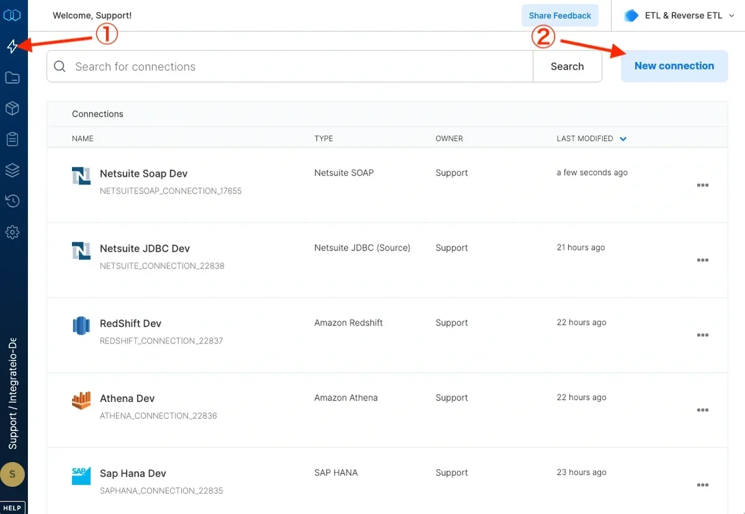Image resolution: width=745 pixels, height=514 pixels.
Task: Click the layers stack icon in sidebar
Action: point(13,170)
